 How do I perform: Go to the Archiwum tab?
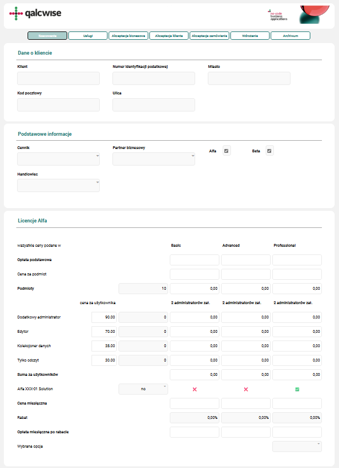click(290, 35)
